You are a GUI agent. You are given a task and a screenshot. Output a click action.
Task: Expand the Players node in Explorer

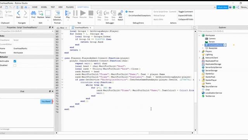(x=200, y=51)
